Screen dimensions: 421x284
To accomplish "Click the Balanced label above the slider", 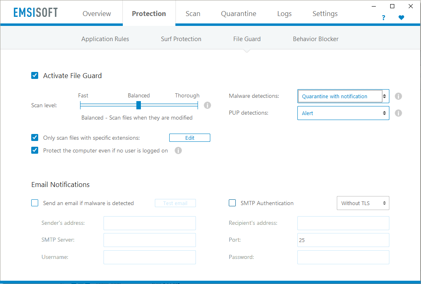I will [x=139, y=95].
